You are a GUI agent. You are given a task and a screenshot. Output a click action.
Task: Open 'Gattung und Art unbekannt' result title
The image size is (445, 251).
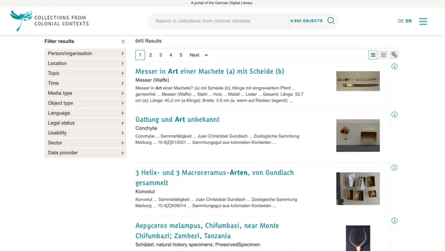[177, 119]
